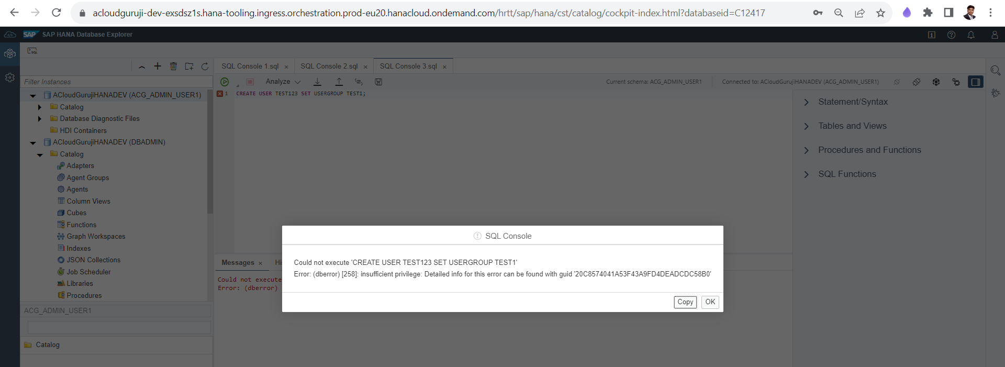
Task: Refresh the database instance list
Action: point(205,66)
